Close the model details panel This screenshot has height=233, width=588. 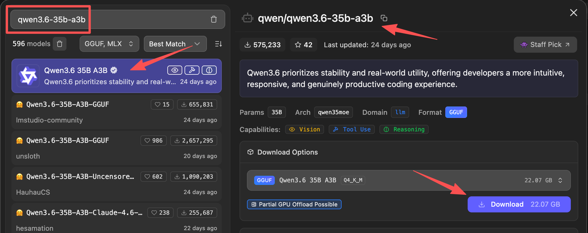coord(573,13)
